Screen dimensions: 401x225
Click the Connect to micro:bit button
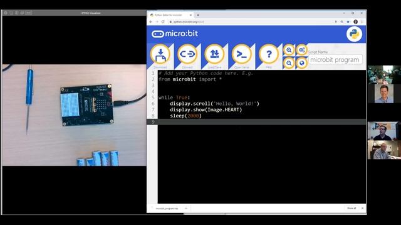pyautogui.click(x=187, y=54)
